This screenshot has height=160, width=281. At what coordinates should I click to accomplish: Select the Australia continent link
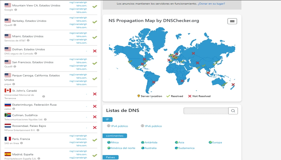[x=151, y=148]
